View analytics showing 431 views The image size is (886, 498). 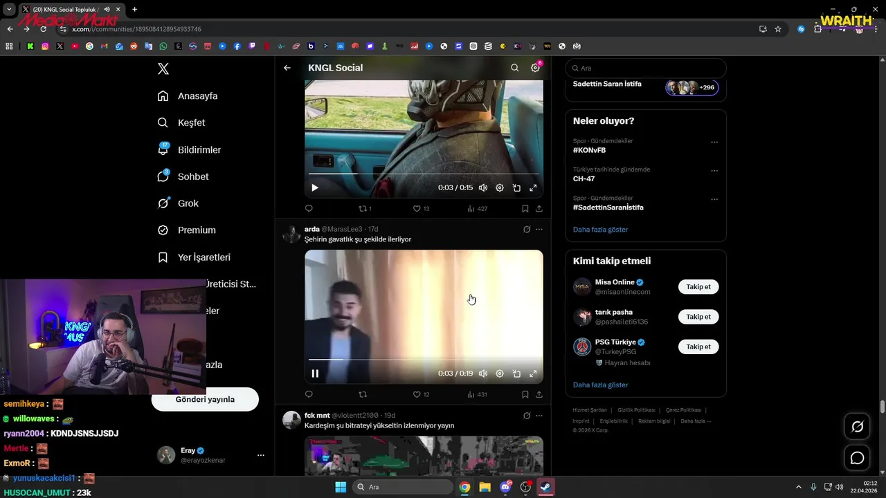[477, 394]
